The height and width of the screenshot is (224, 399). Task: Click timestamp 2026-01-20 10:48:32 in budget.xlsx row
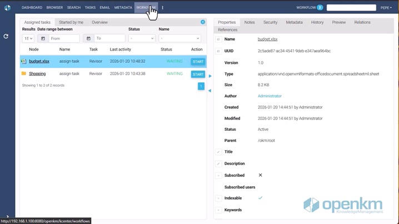[127, 61]
